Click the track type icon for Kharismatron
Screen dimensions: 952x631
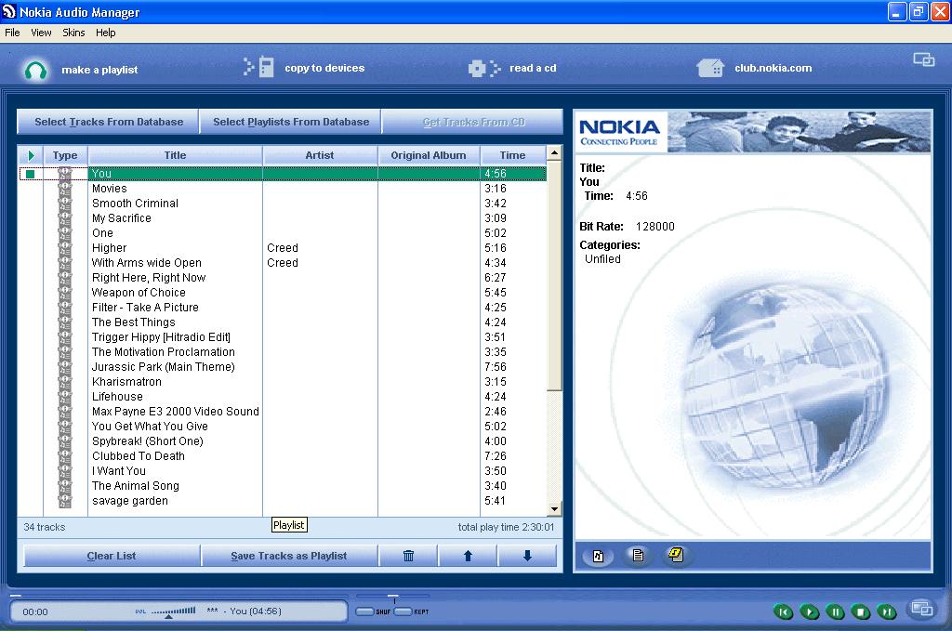[65, 382]
